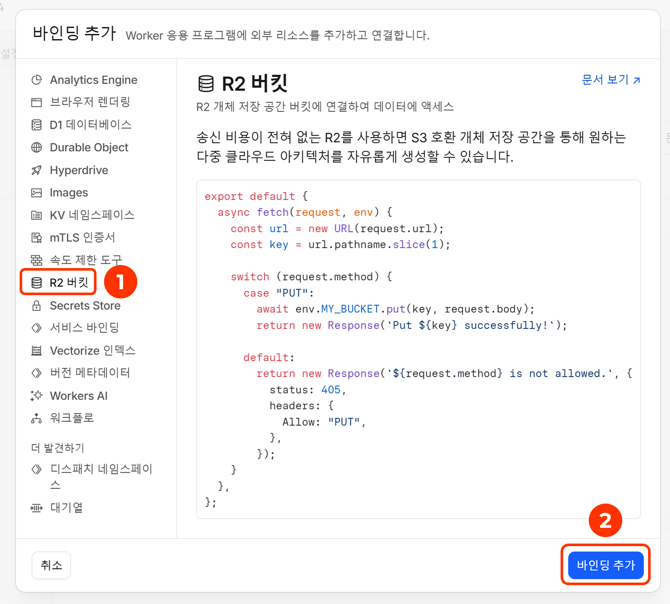Select KV 네임스페이스 binding type
This screenshot has height=604, width=670.
tap(92, 215)
